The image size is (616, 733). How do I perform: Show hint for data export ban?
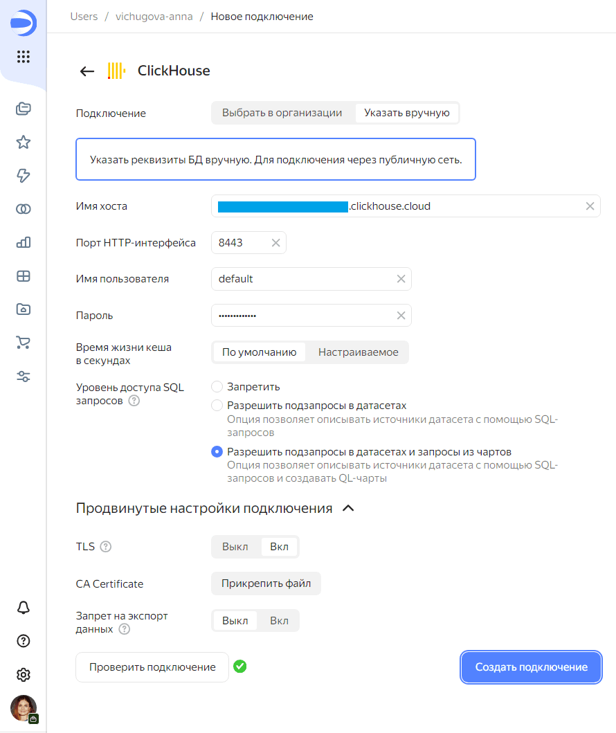125,629
